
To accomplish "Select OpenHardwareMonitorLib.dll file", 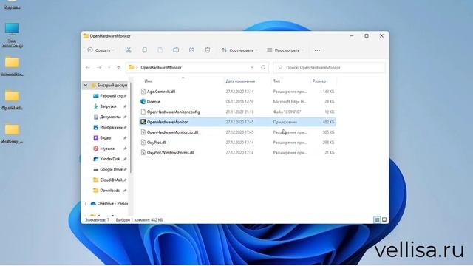I will click(237, 132).
